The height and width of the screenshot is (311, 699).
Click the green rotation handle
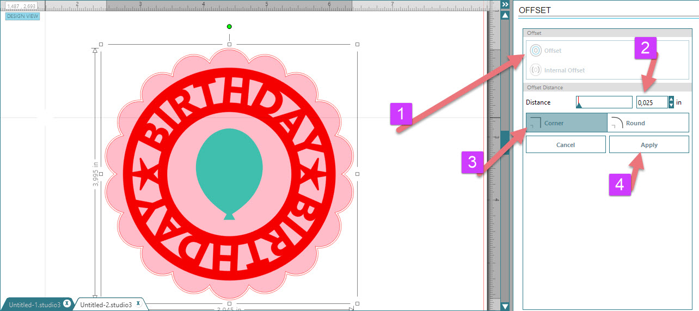pyautogui.click(x=229, y=27)
